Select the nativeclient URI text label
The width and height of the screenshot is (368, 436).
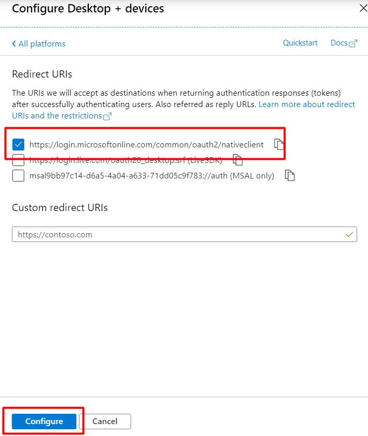click(x=147, y=145)
